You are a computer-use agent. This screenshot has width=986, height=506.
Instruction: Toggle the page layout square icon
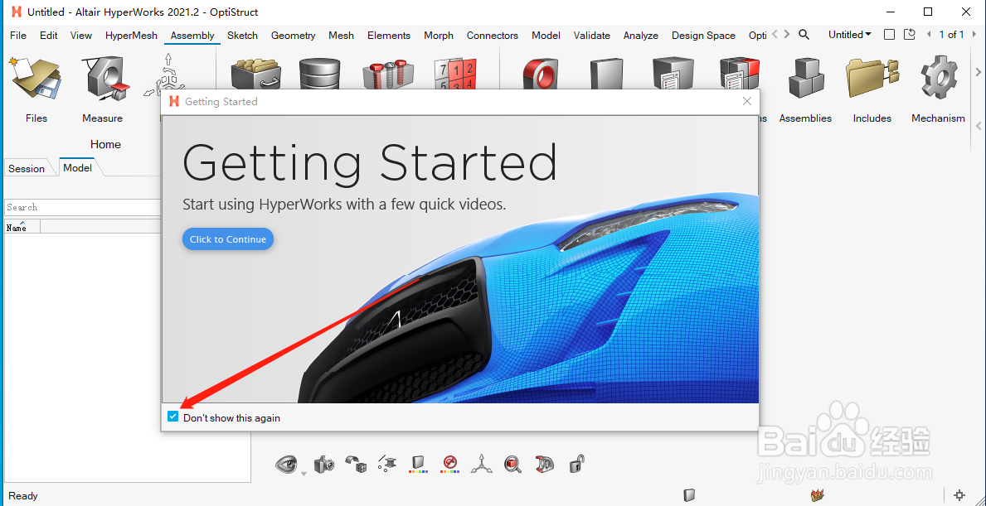click(889, 35)
